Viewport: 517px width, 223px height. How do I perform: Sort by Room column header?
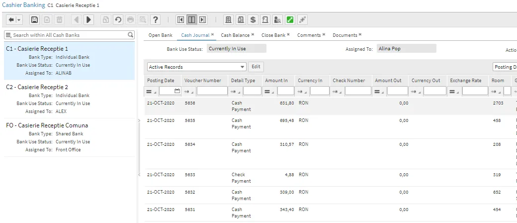tap(498, 81)
